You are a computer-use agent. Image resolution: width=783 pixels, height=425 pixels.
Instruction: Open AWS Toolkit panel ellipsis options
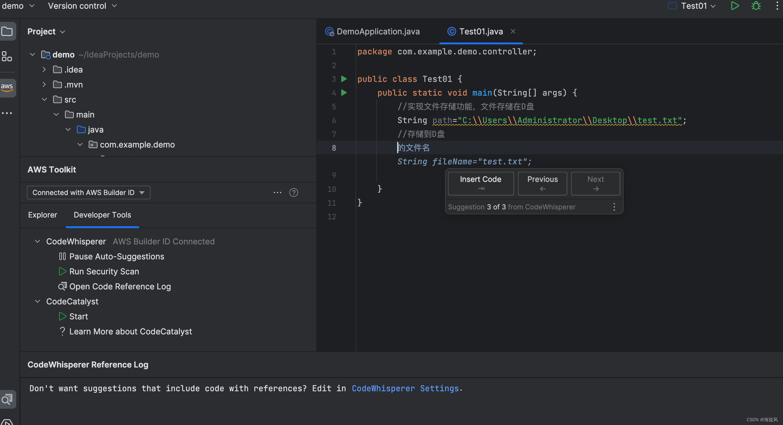click(x=277, y=192)
